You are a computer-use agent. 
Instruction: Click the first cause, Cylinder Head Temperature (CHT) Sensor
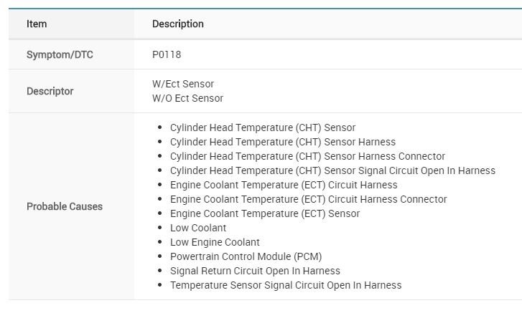(x=263, y=127)
